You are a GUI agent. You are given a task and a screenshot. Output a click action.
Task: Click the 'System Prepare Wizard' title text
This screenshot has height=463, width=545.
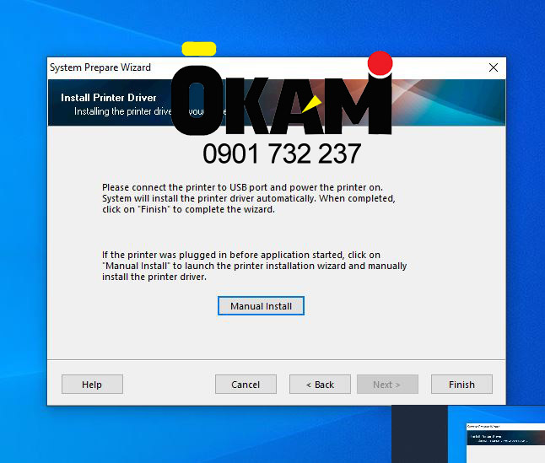click(100, 67)
